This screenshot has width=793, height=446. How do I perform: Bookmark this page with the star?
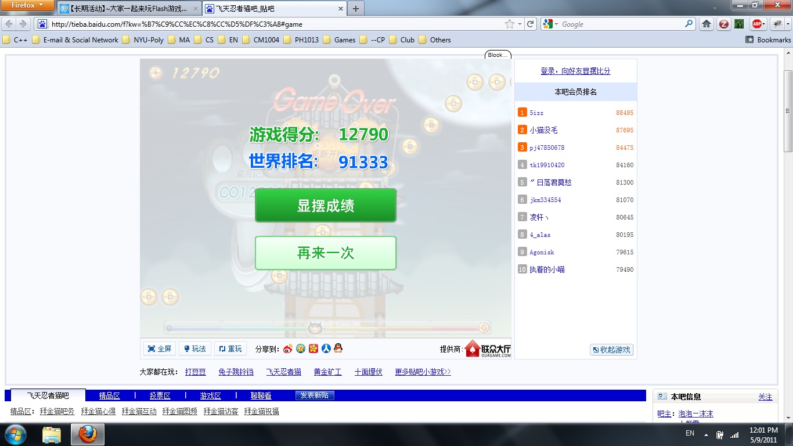coord(510,24)
